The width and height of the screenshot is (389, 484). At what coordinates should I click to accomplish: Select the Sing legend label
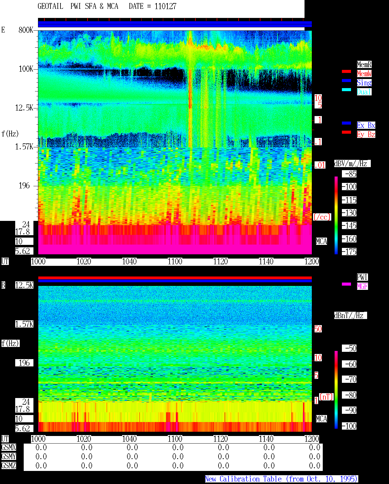364,83
